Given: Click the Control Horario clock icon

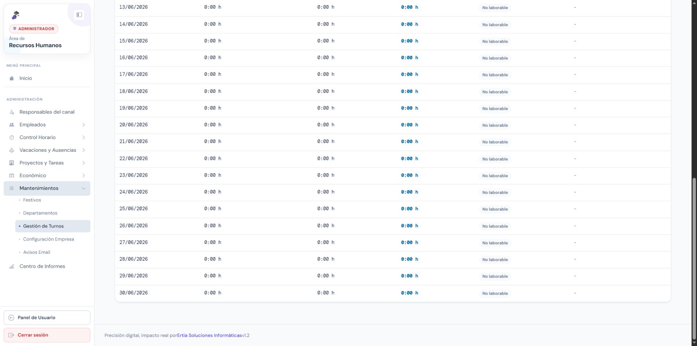Looking at the screenshot, I should [x=12, y=138].
